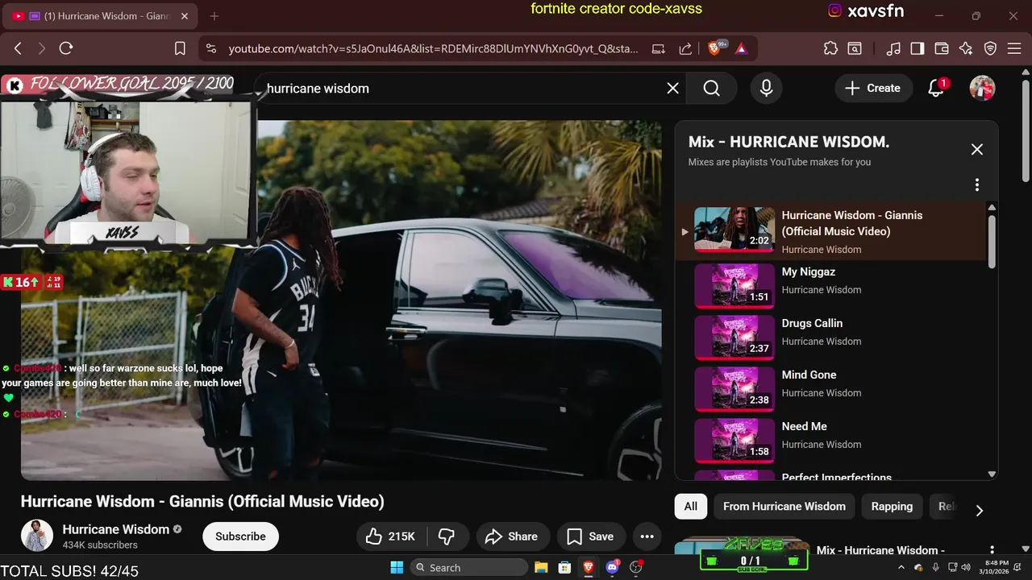Clear the search text with X

pyautogui.click(x=672, y=89)
